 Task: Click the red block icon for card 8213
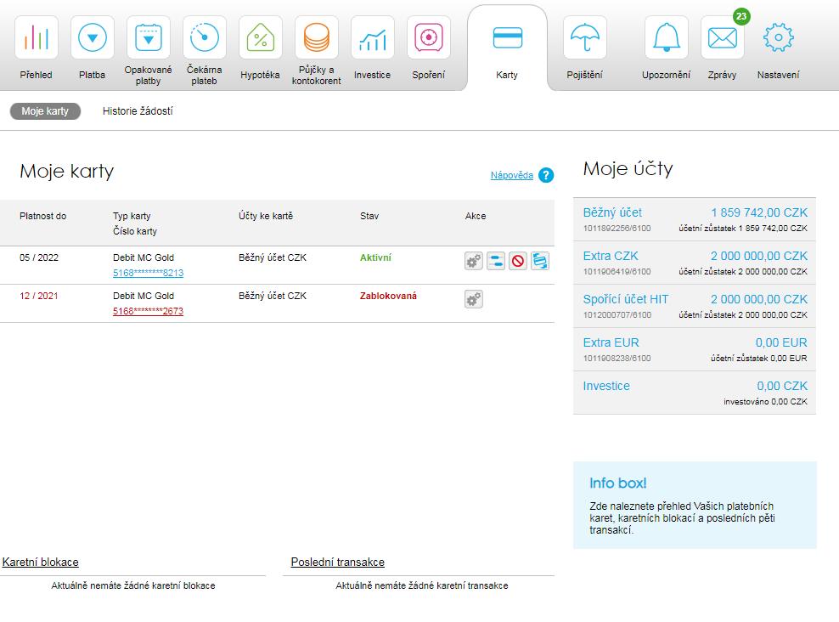[518, 261]
